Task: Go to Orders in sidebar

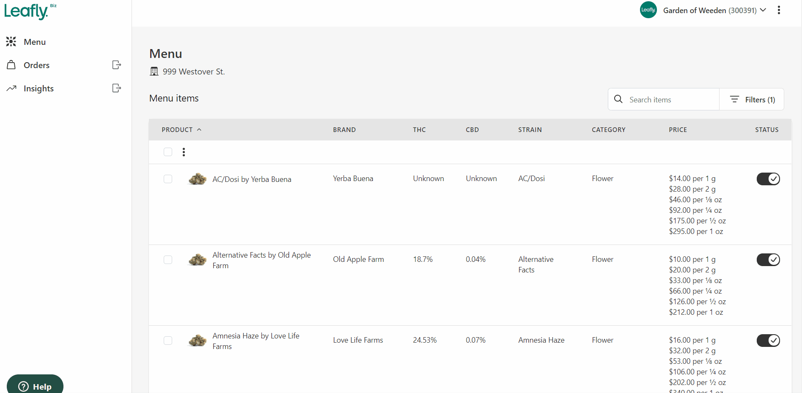Action: click(x=37, y=65)
